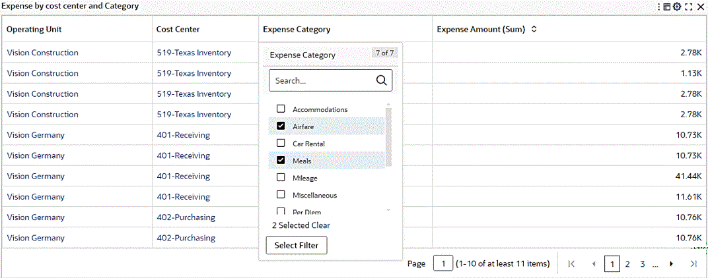
Task: Uncheck the Airfare checkbox
Action: (x=281, y=126)
